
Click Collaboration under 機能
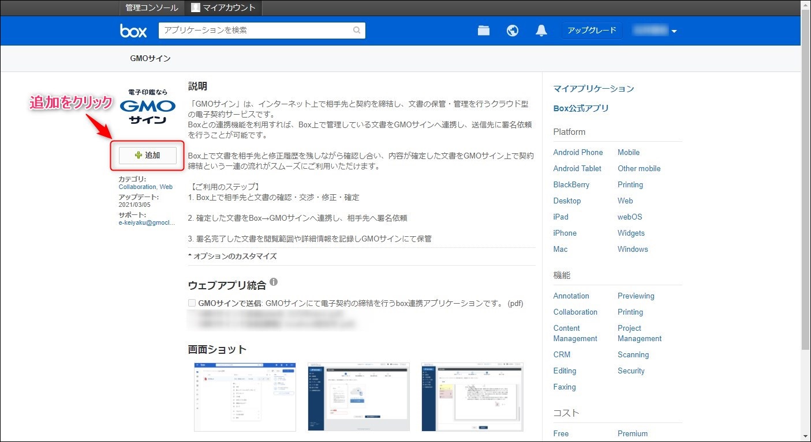[x=575, y=312]
